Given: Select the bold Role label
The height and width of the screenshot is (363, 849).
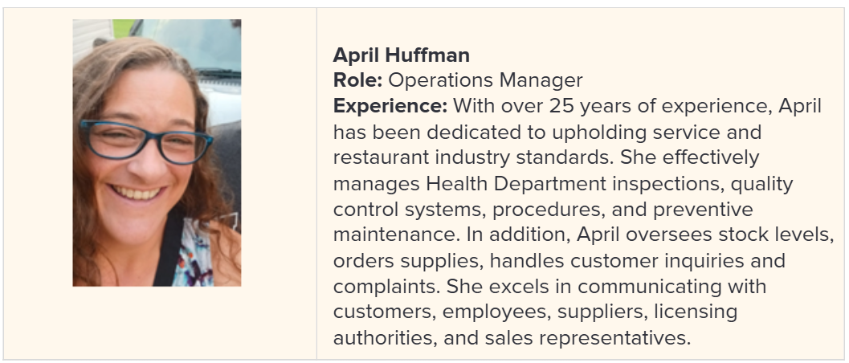Looking at the screenshot, I should pos(358,80).
